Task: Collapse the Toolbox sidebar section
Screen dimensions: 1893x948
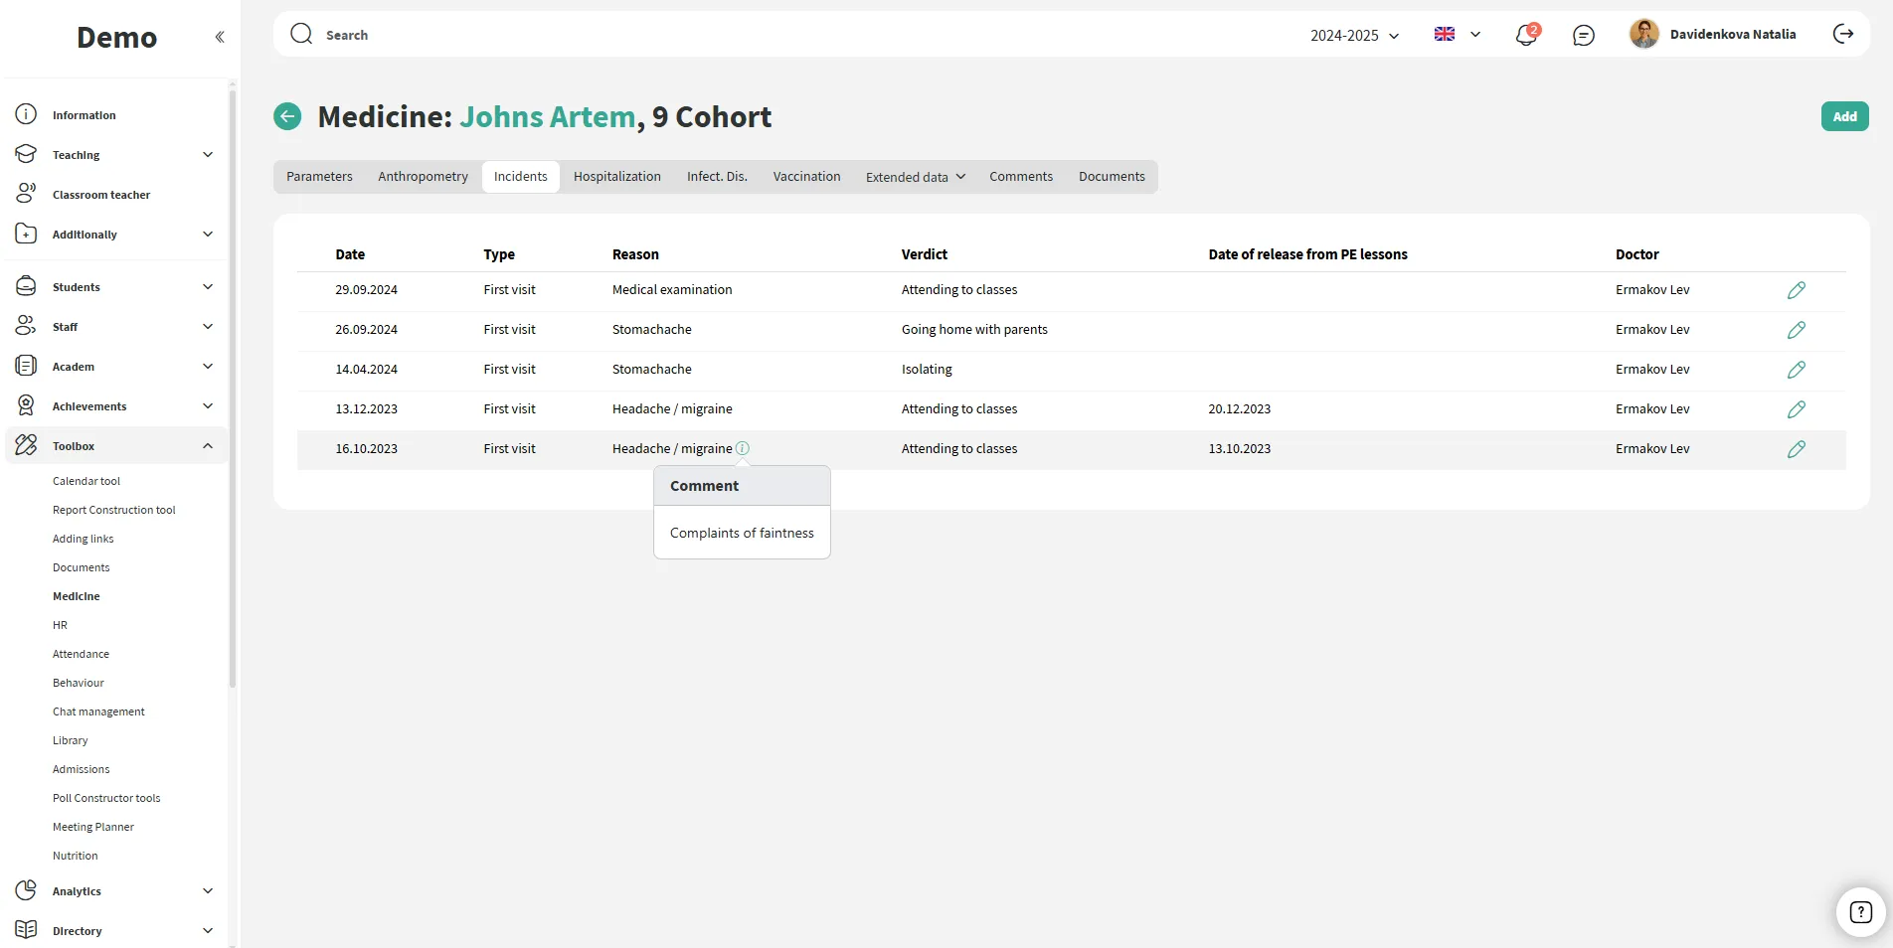Action: coord(208,446)
